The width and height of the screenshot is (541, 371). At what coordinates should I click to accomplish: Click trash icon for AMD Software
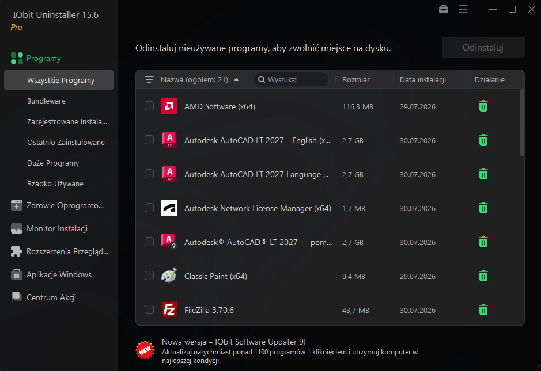483,106
